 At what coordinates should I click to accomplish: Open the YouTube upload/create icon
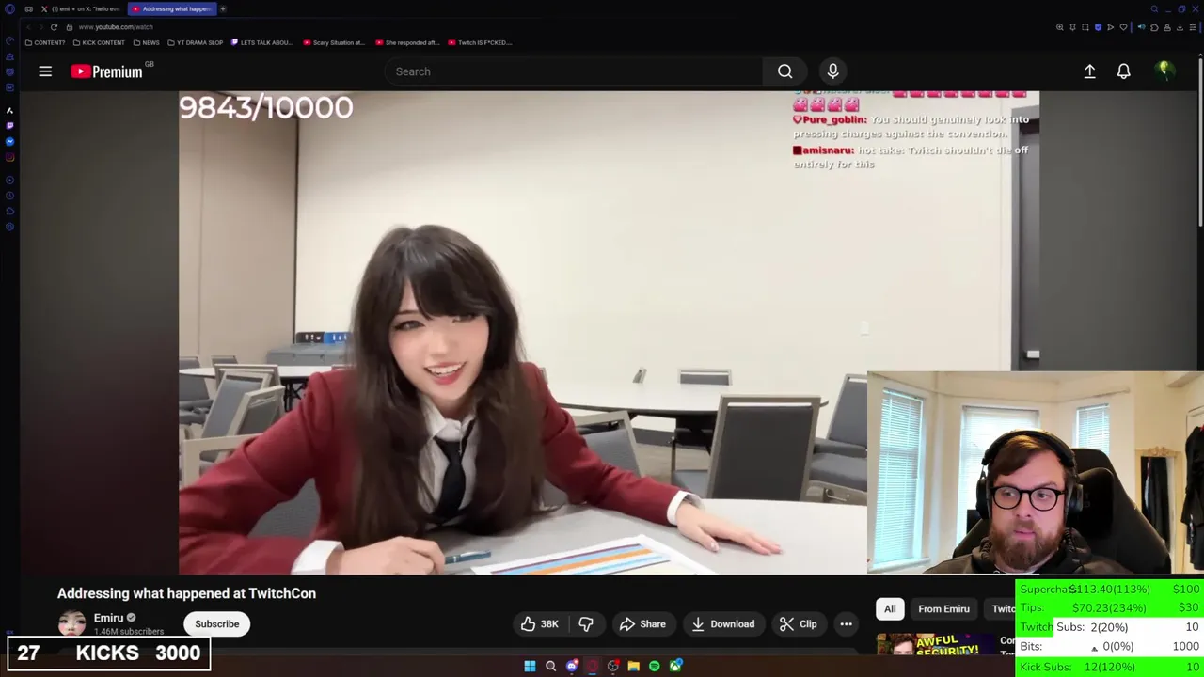click(x=1089, y=71)
